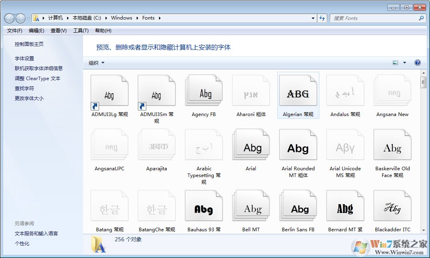Click the Agency FB font icon
Image resolution: width=430 pixels, height=258 pixels.
tap(204, 92)
